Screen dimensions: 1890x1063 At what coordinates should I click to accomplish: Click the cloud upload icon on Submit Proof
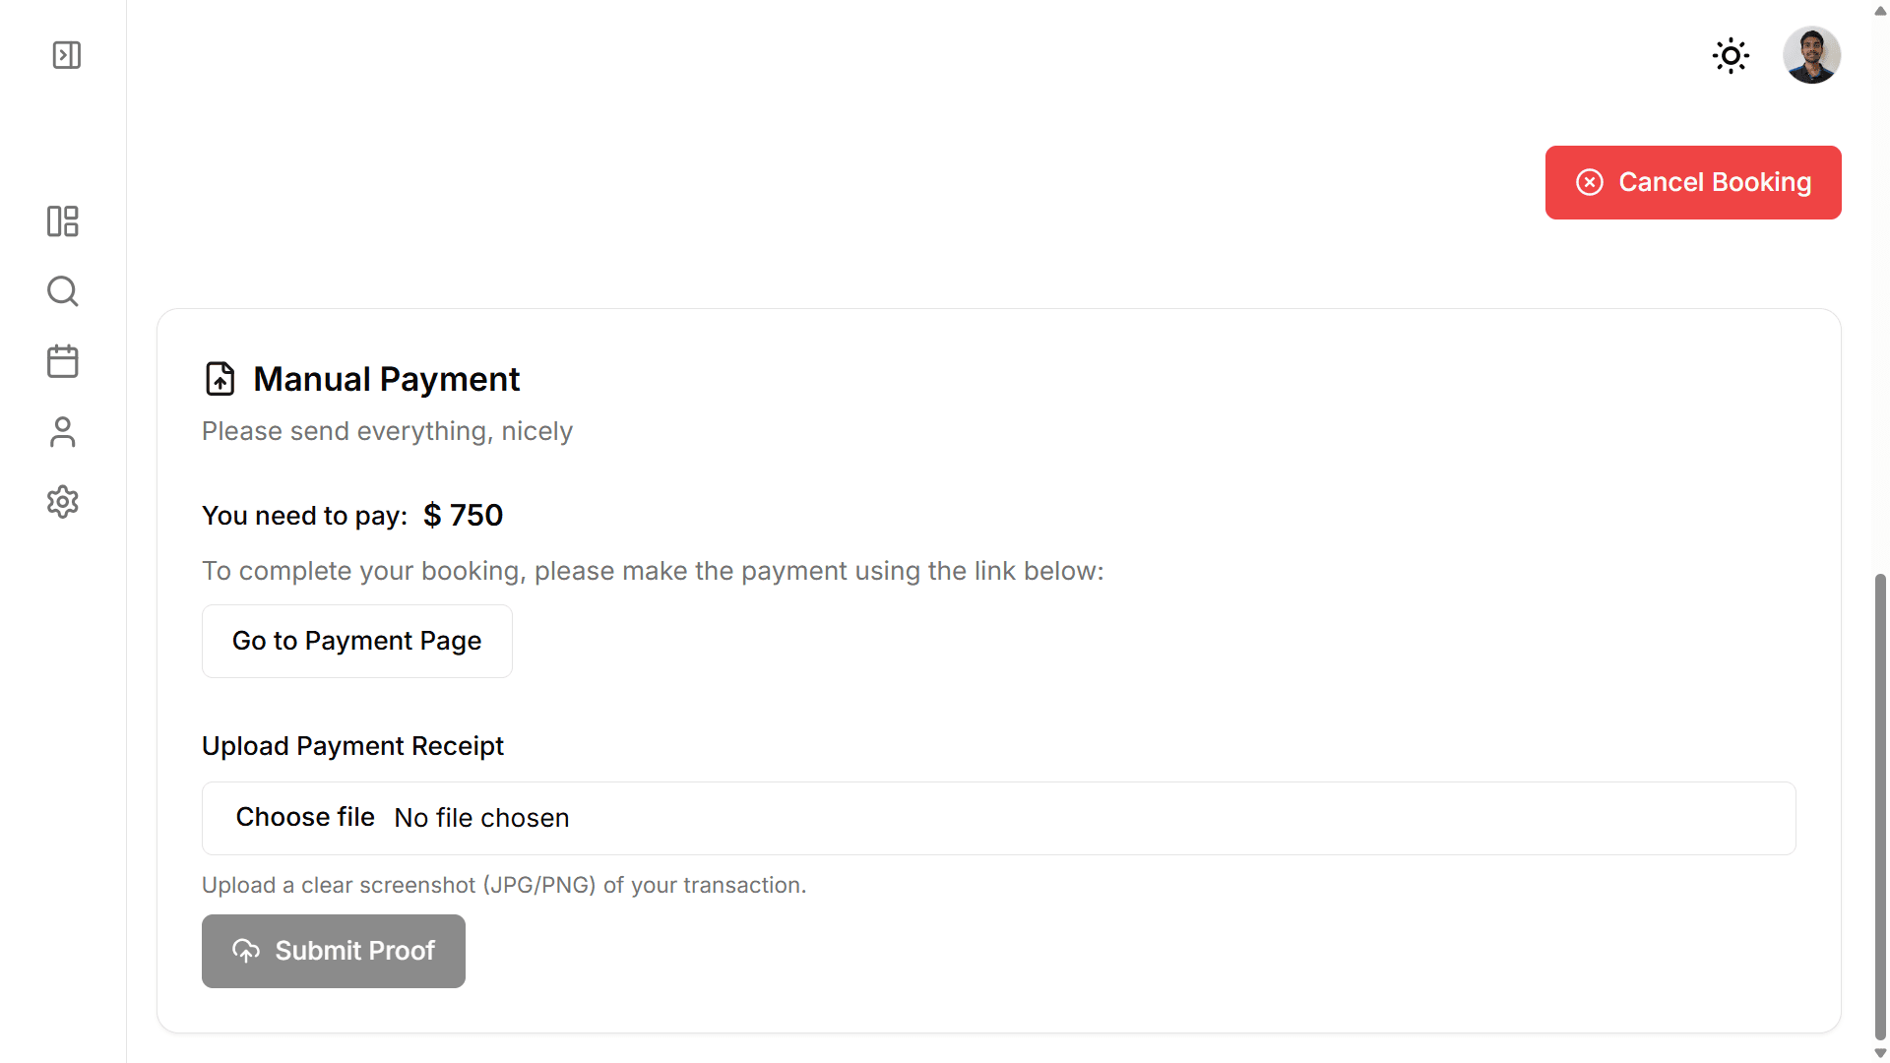tap(245, 951)
